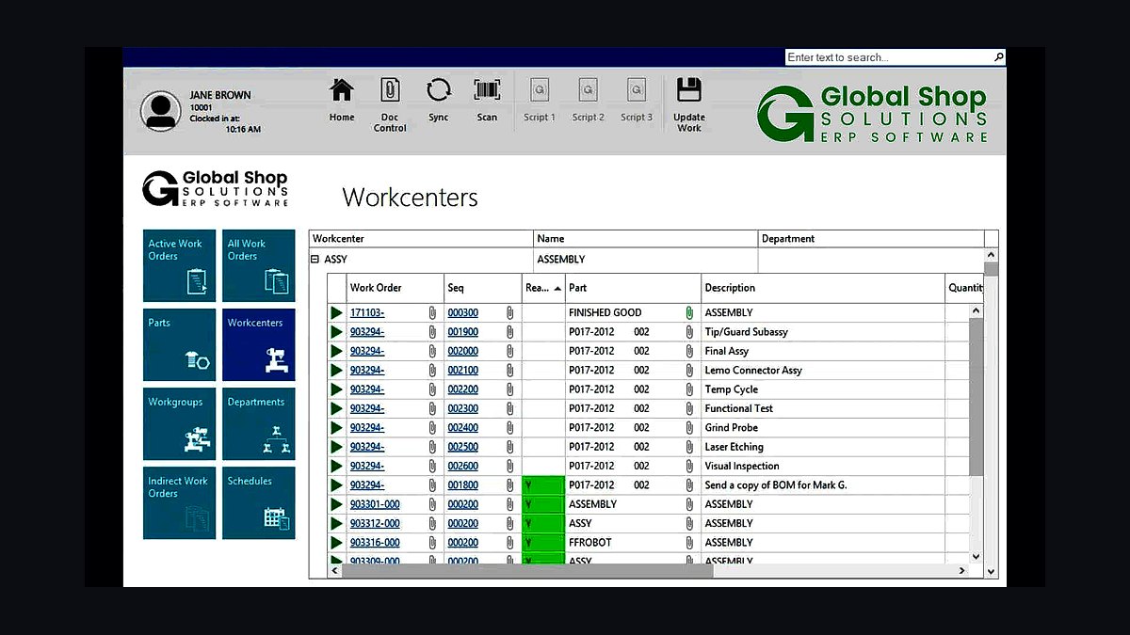
Task: Select the FFROBOT part cell
Action: point(633,543)
